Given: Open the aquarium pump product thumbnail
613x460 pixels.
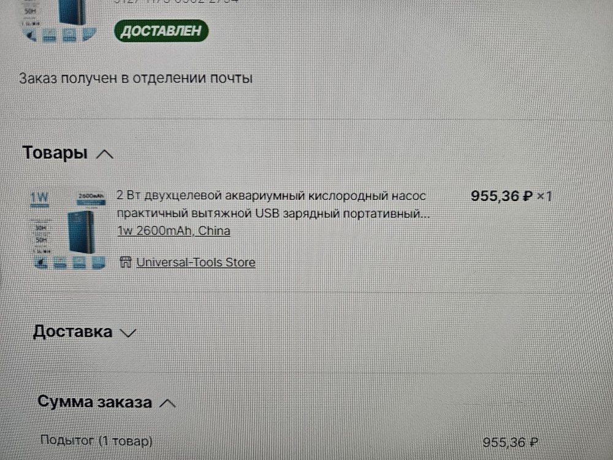Looking at the screenshot, I should [x=68, y=229].
